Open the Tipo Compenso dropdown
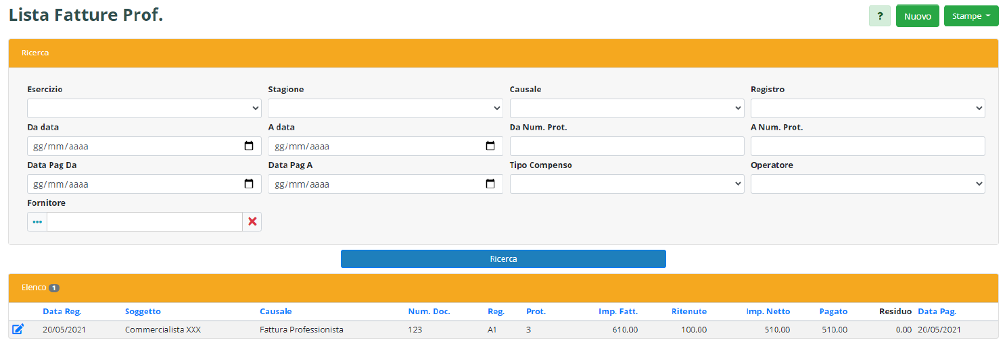The width and height of the screenshot is (1007, 351). [626, 184]
